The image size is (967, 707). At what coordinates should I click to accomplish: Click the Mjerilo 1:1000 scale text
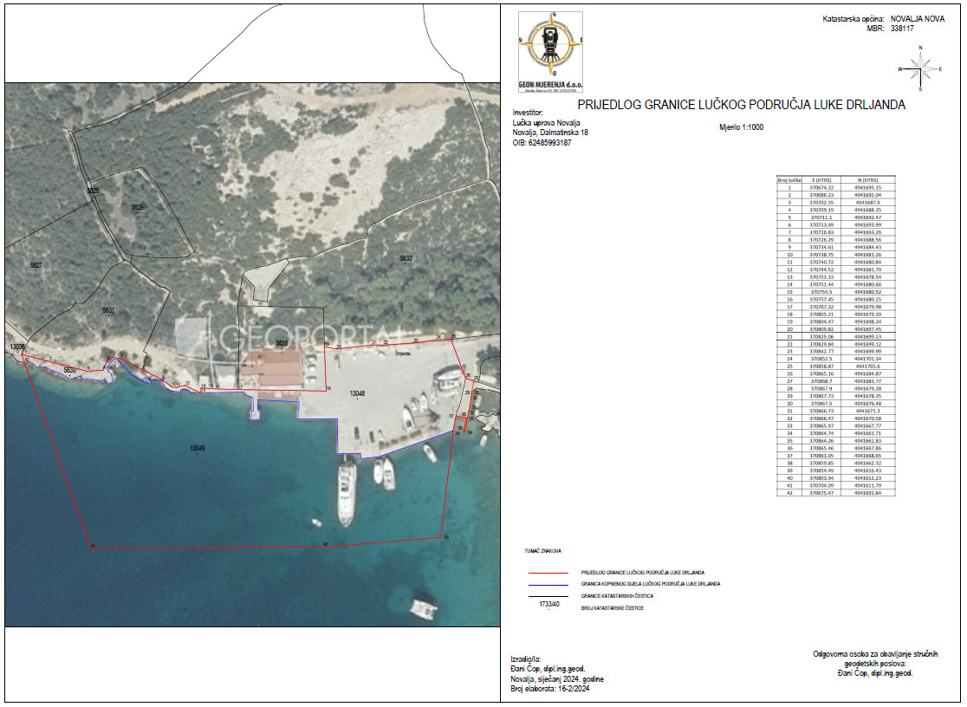(x=742, y=127)
